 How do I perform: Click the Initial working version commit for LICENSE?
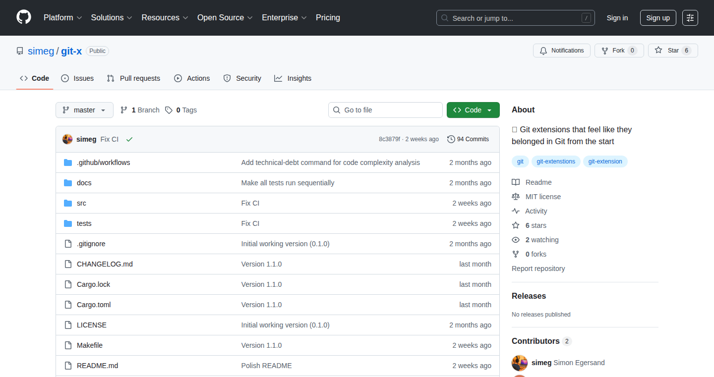pyautogui.click(x=285, y=325)
